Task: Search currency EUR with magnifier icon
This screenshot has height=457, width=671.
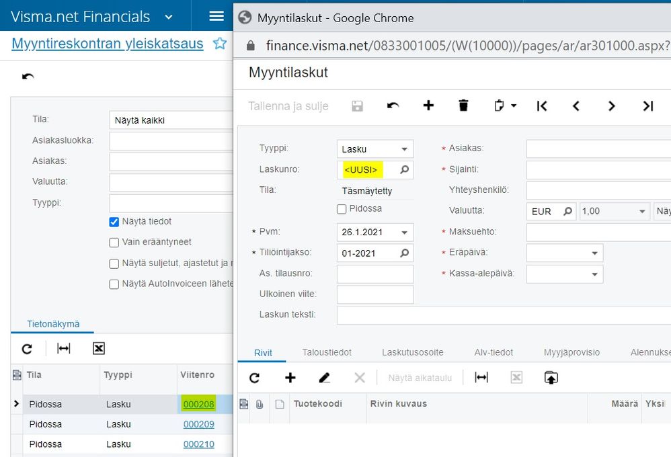Action: [567, 212]
